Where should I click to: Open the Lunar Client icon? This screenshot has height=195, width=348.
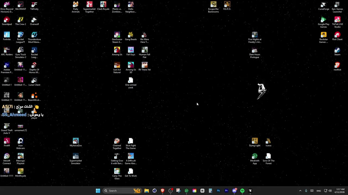pos(34,82)
